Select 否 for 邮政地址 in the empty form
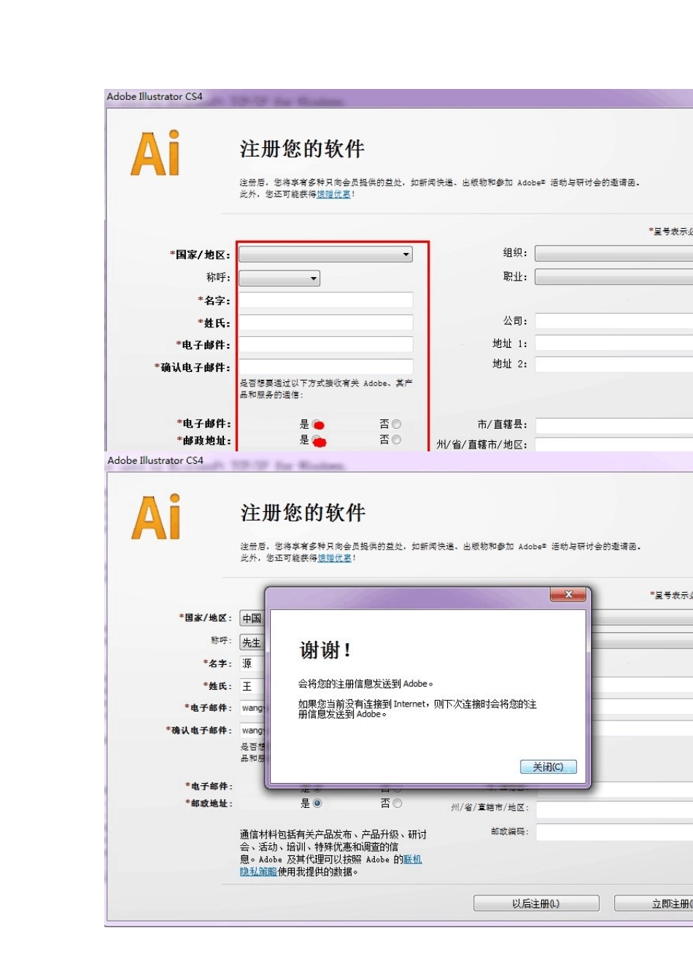 coord(396,440)
